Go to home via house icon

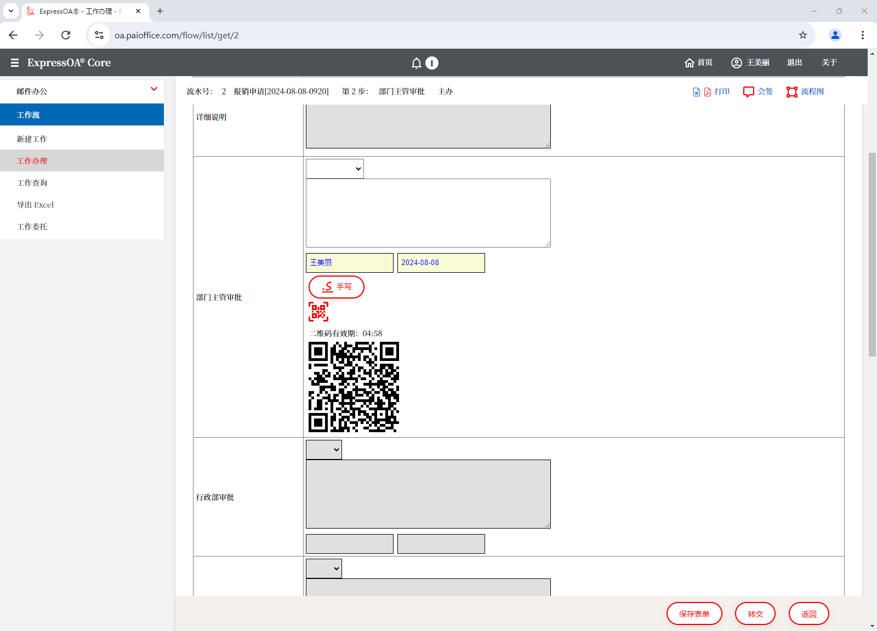[690, 62]
